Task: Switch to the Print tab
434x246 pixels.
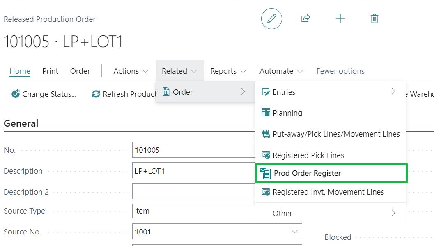Action: (x=50, y=71)
